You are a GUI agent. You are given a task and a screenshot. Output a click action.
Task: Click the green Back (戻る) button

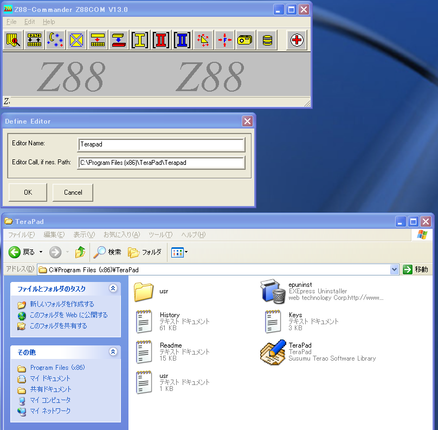[22, 252]
